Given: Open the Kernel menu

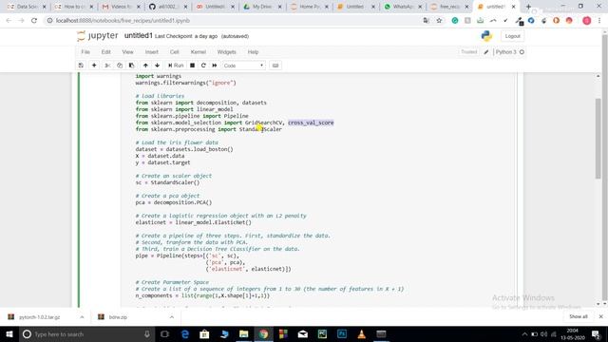Looking at the screenshot, I should point(199,52).
